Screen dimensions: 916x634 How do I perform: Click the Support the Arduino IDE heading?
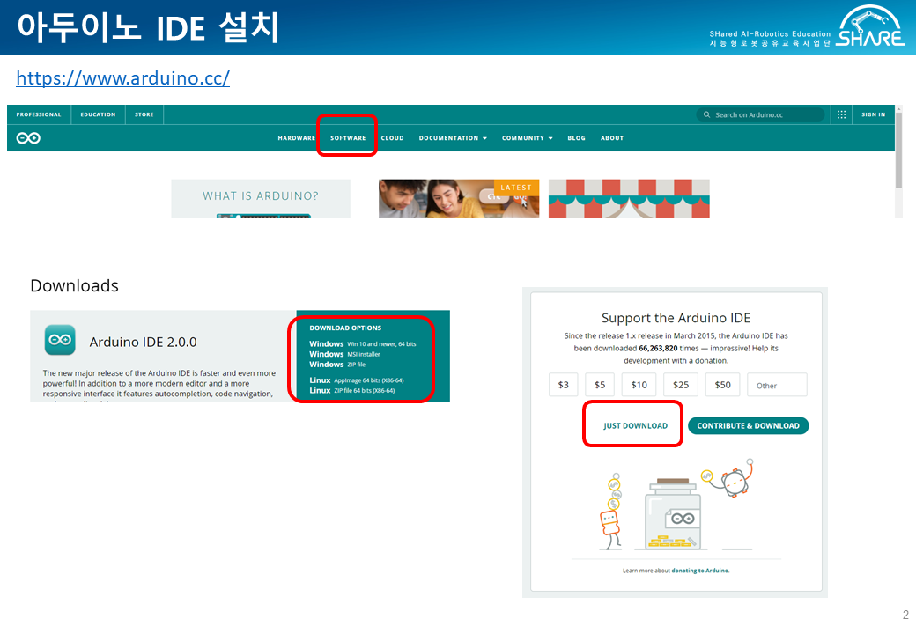[x=676, y=318]
